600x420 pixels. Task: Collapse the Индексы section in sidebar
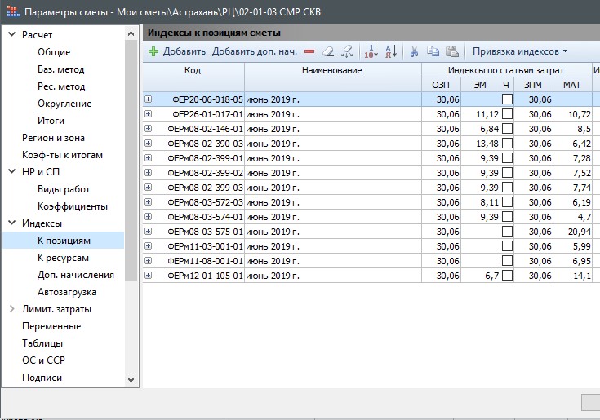pos(11,223)
